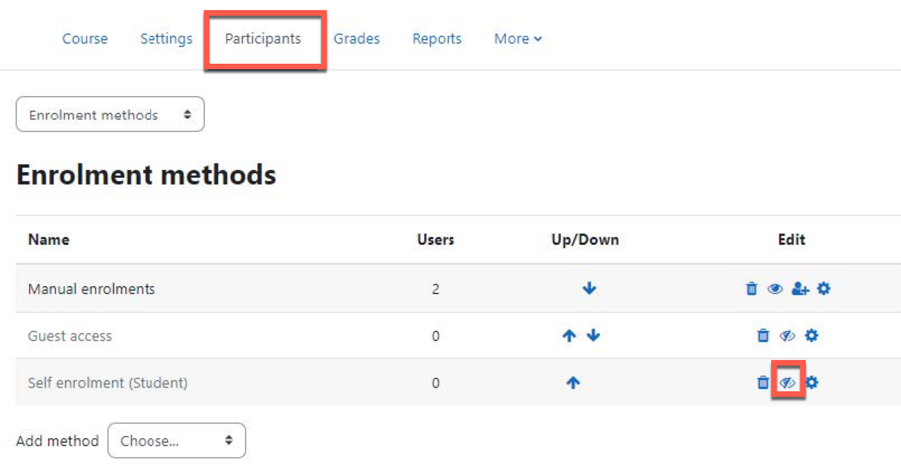Screen dimensions: 901x474
Task: Click the Manual enrolments row name
Action: click(91, 289)
